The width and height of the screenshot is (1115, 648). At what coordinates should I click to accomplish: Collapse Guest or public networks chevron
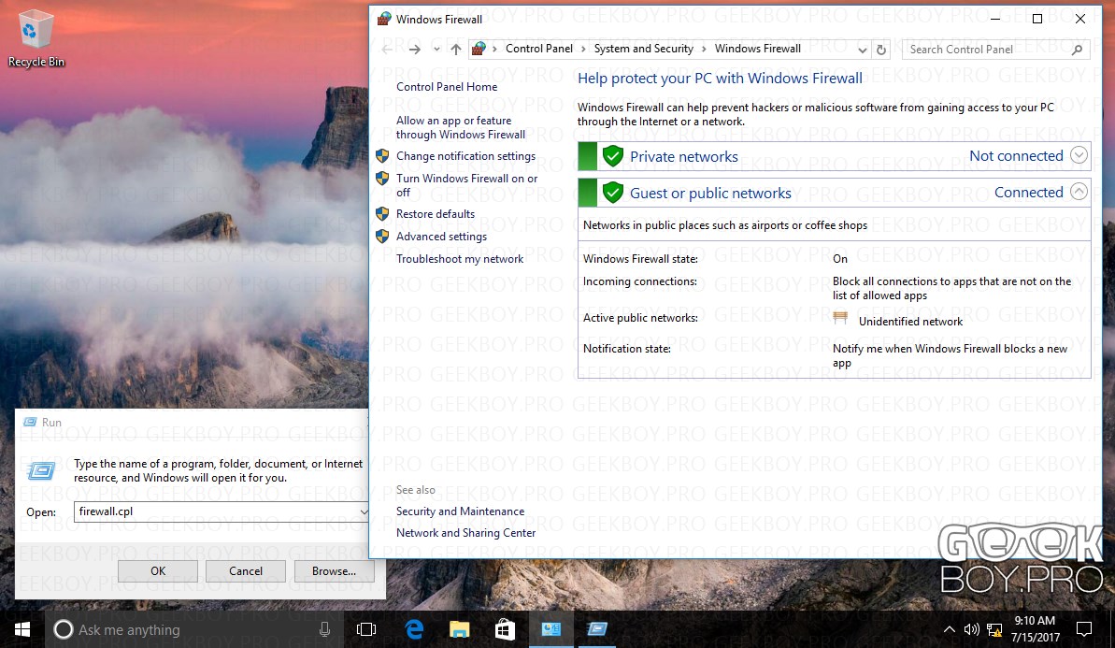click(1079, 192)
